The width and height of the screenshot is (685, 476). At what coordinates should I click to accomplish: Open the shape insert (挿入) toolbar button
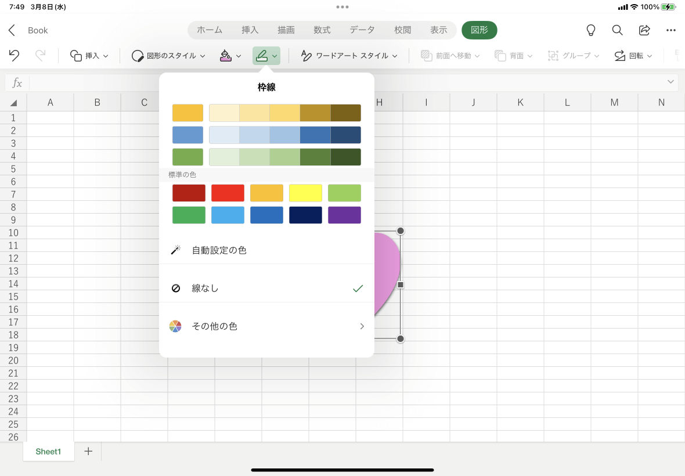pos(89,56)
